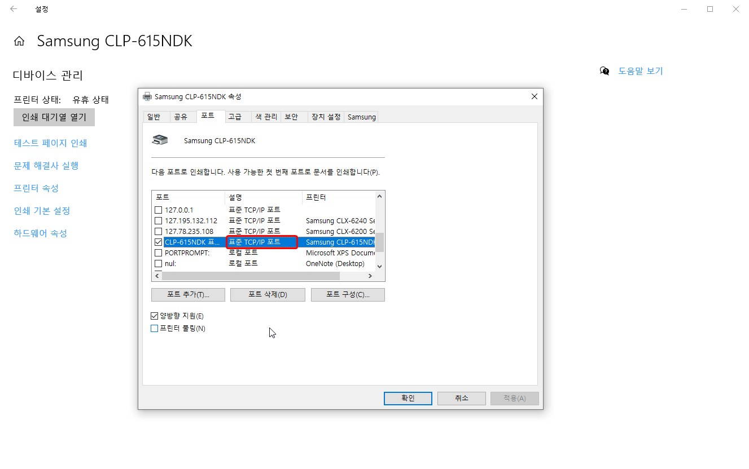
Task: Click the 포트 column header
Action: pos(189,197)
